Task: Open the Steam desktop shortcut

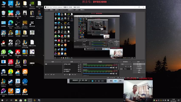Action: 11,82
